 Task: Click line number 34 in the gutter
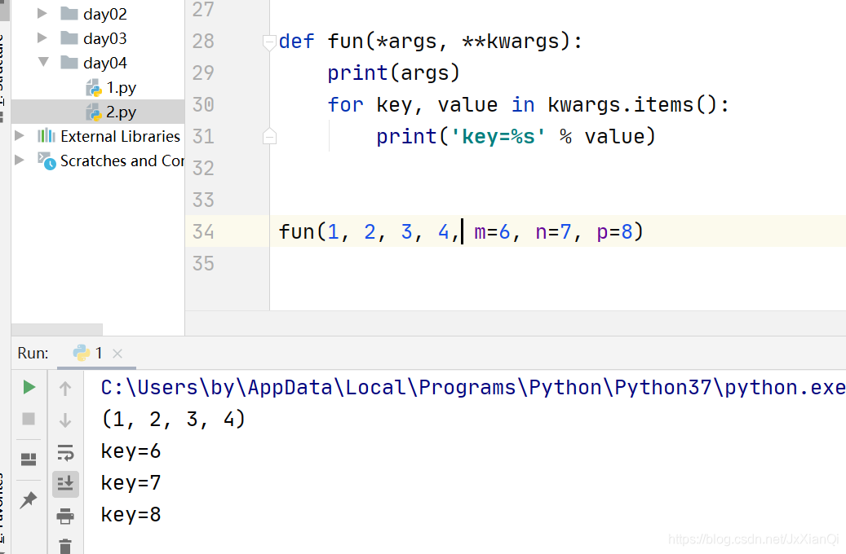pyautogui.click(x=203, y=231)
